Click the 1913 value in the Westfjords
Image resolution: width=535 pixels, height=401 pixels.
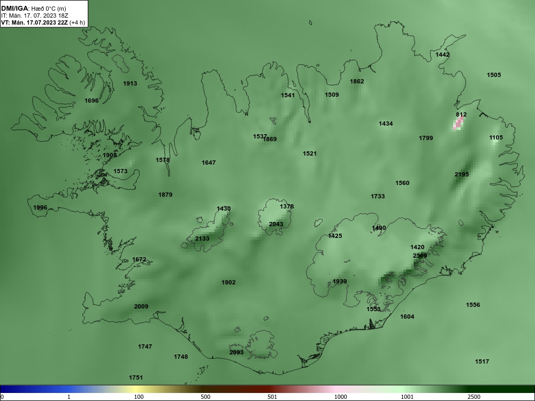(130, 83)
